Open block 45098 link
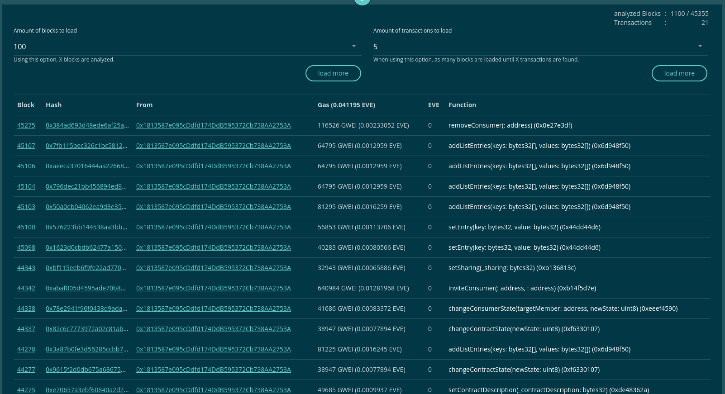Screen dimensions: 725x394 tap(26, 247)
